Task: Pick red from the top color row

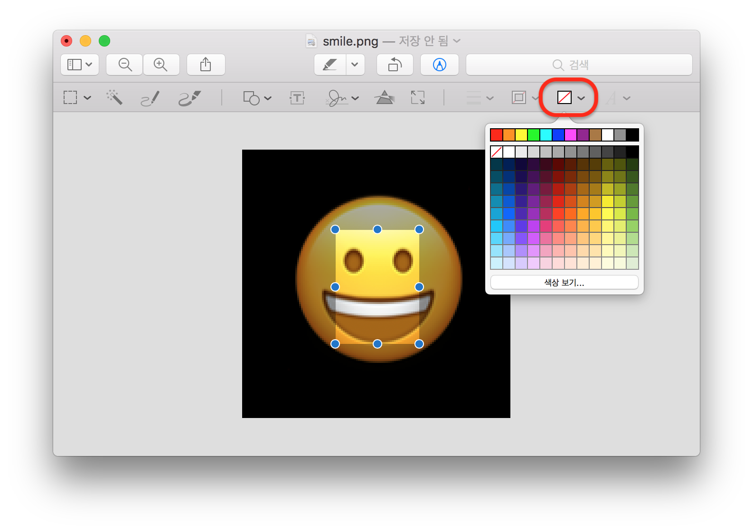Action: click(x=497, y=135)
